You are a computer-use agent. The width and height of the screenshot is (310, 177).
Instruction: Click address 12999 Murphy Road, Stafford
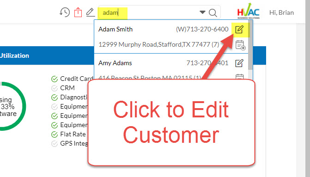(x=159, y=44)
